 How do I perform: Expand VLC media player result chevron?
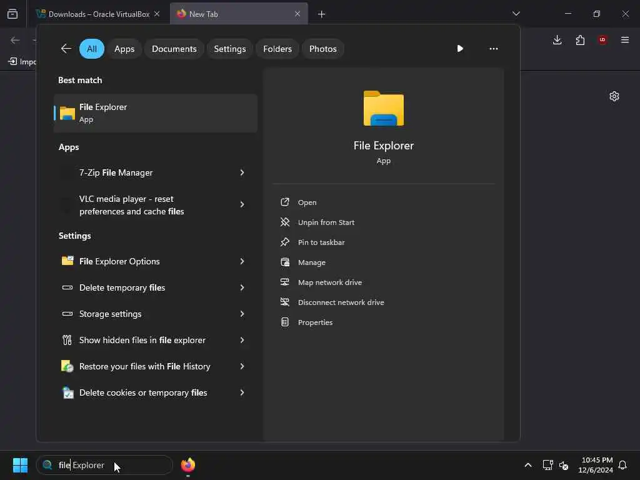pos(242,204)
